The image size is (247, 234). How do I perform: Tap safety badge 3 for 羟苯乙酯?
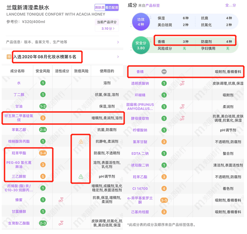(164, 177)
